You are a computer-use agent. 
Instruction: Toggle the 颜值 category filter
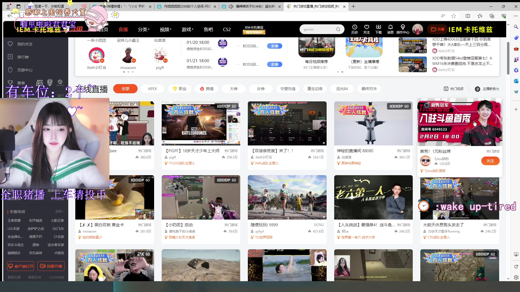207,89
